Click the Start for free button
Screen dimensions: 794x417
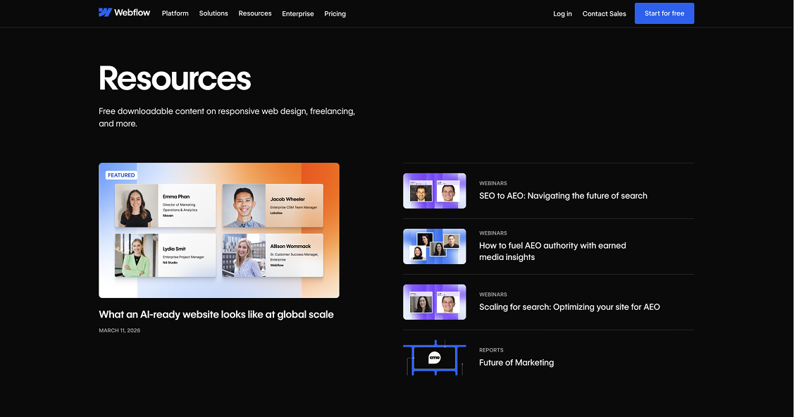point(664,13)
